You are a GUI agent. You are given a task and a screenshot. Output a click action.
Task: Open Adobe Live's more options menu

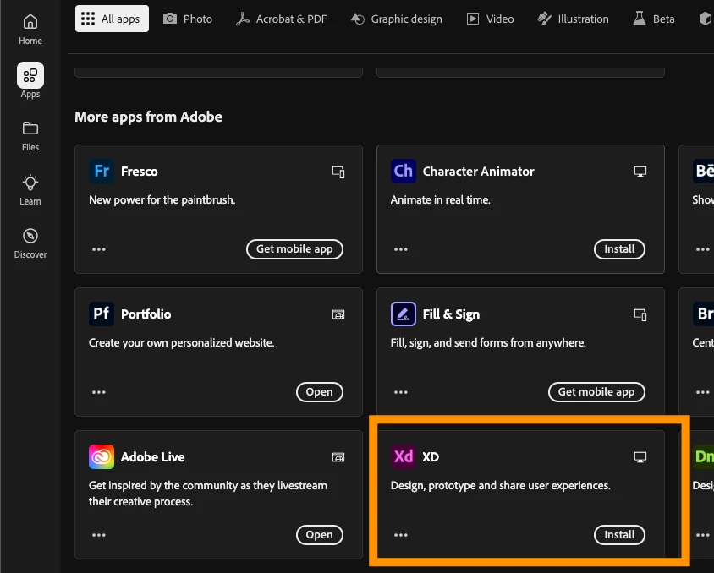(x=99, y=535)
